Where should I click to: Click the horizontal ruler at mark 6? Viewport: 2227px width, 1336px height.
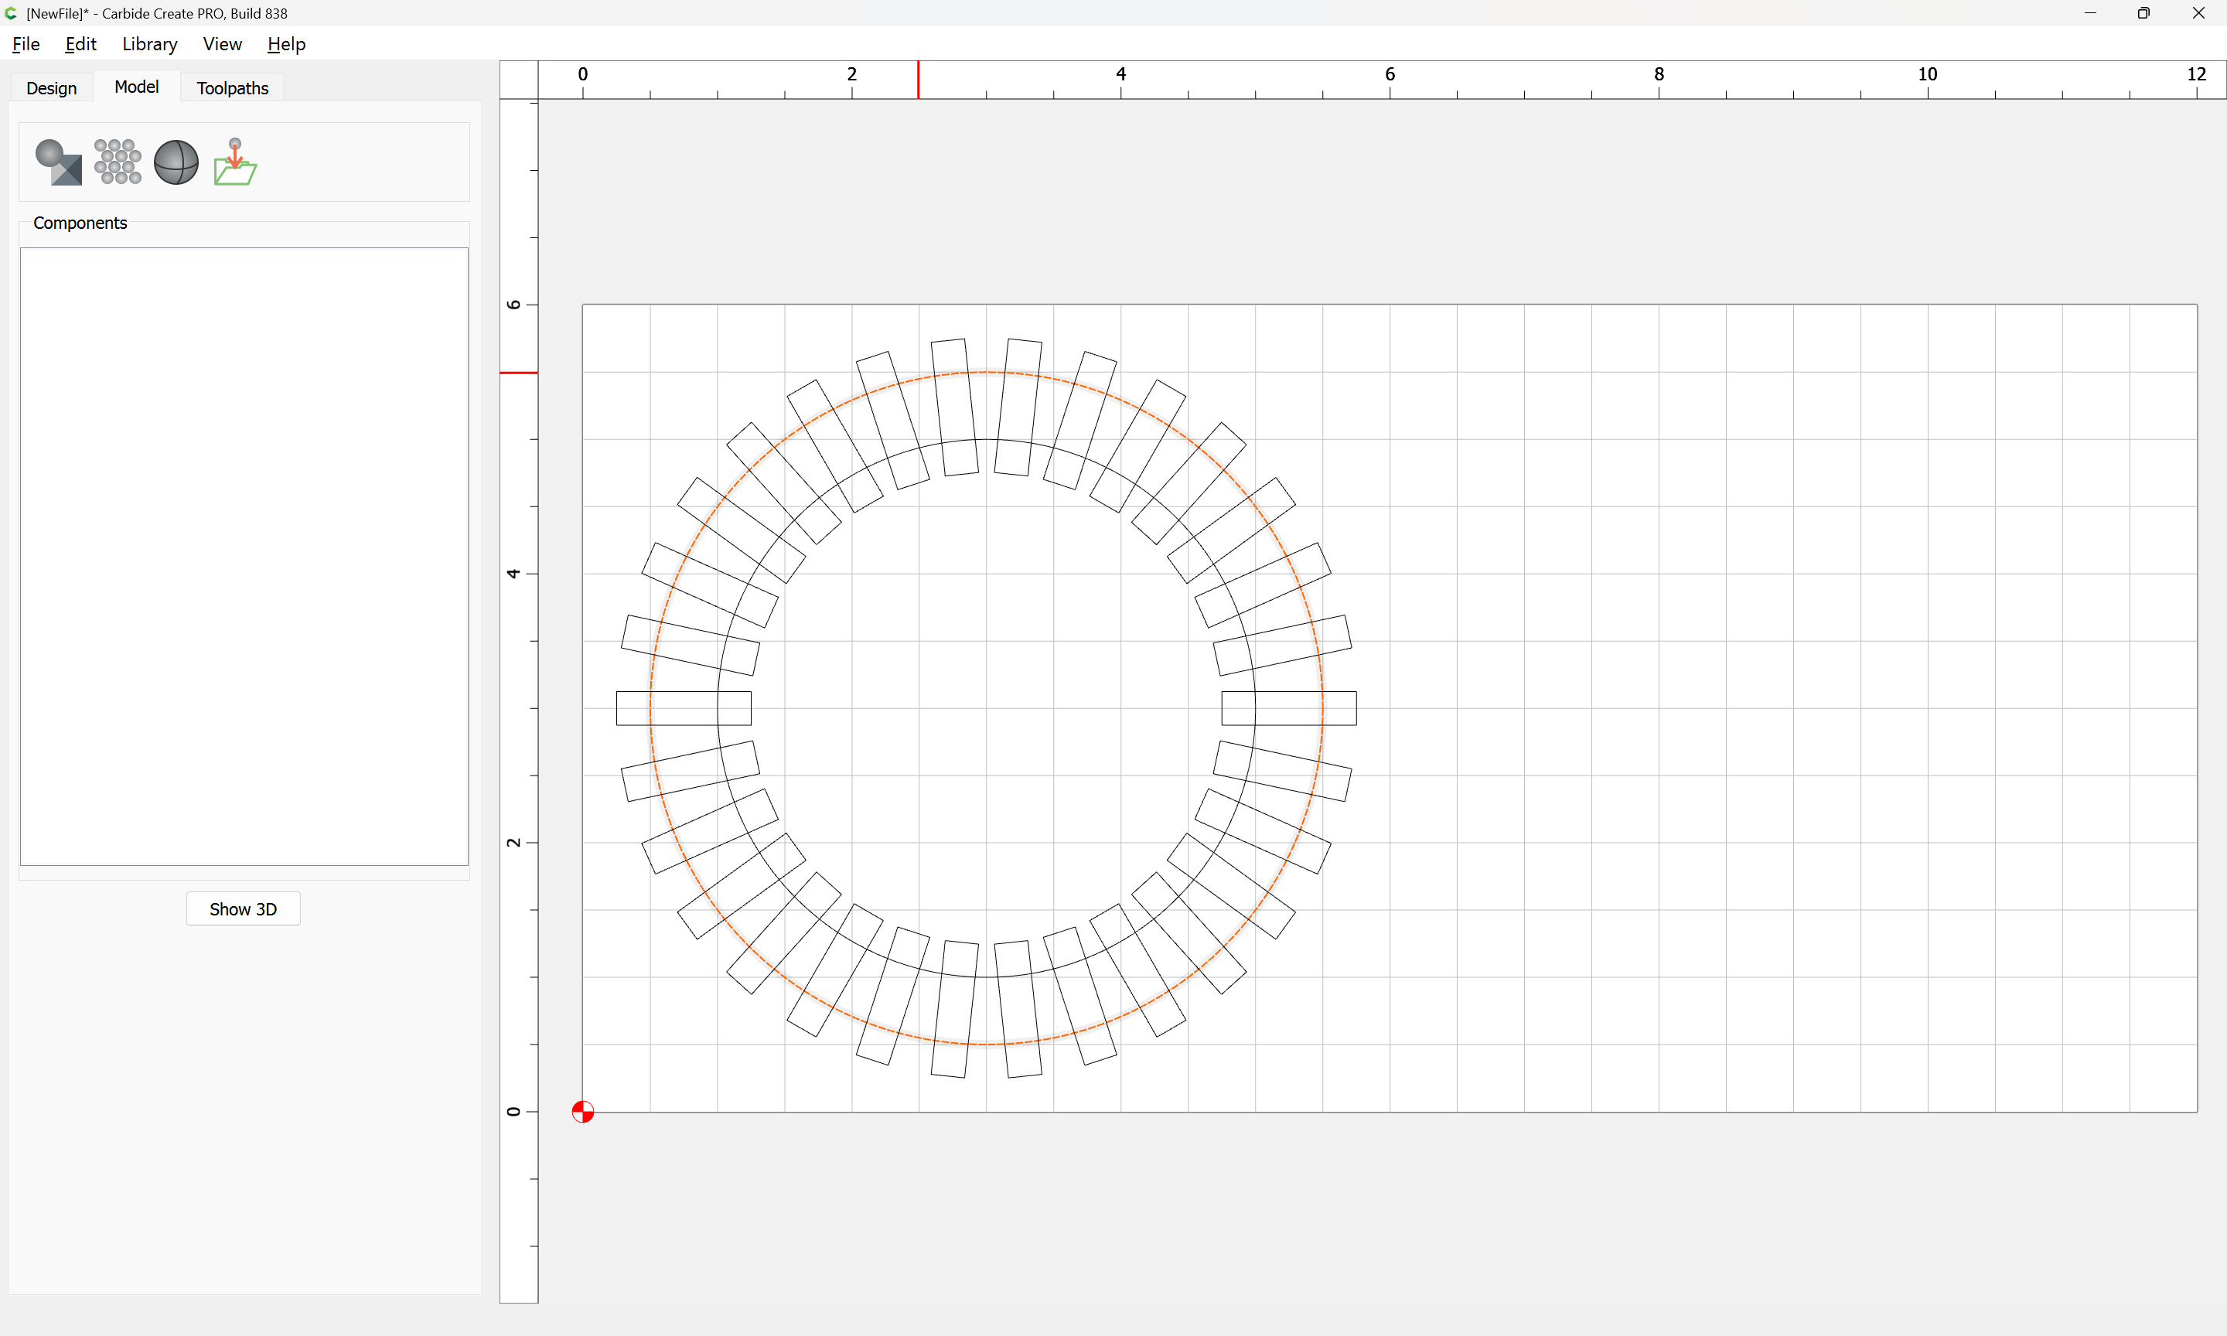click(1390, 79)
